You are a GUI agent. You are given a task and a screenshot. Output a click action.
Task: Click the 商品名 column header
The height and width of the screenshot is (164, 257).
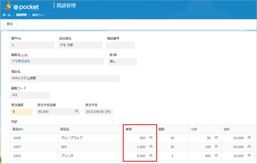90,129
